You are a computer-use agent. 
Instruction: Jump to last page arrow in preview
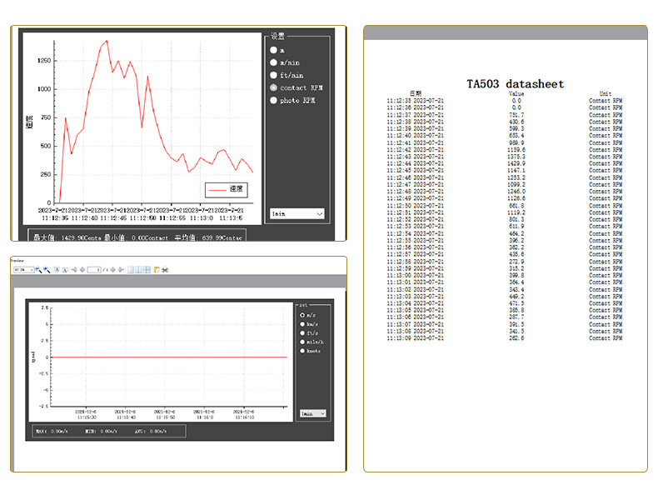point(121,270)
